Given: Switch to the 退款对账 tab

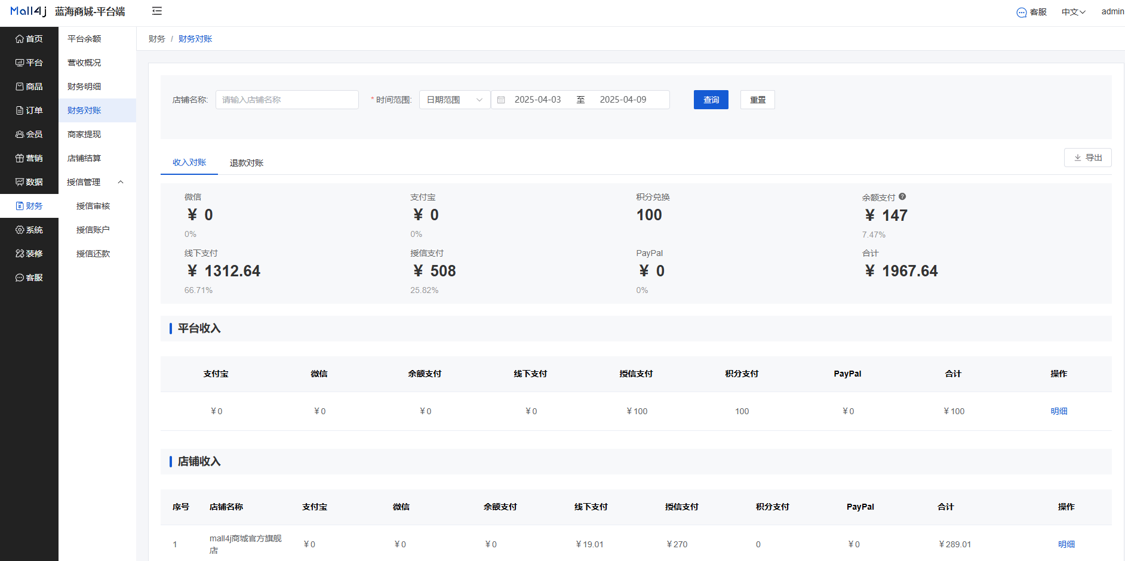Looking at the screenshot, I should [247, 163].
